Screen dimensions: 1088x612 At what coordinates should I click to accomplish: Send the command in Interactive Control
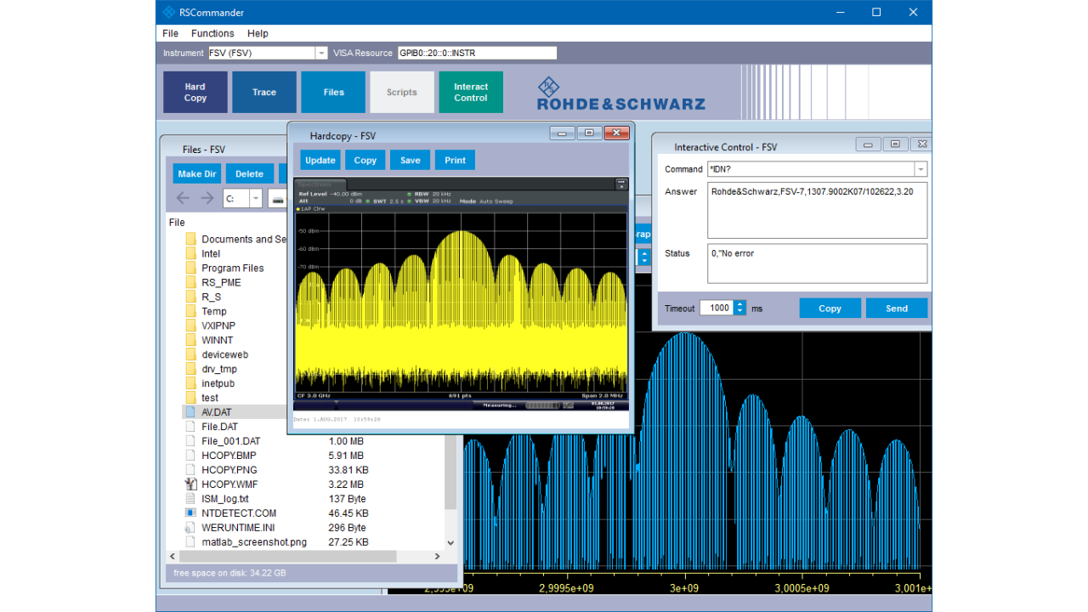point(897,309)
